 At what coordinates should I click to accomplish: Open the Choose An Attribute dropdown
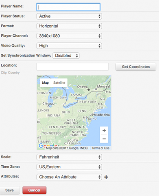tap(69, 177)
